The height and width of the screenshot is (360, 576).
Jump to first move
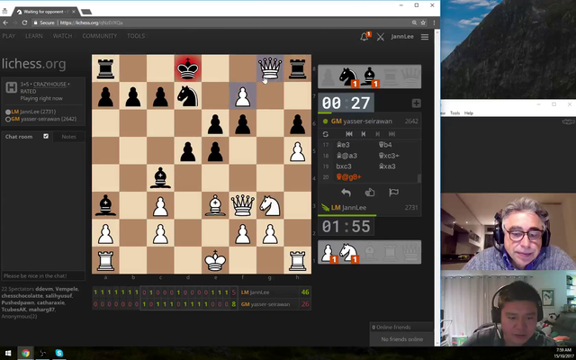point(349,134)
